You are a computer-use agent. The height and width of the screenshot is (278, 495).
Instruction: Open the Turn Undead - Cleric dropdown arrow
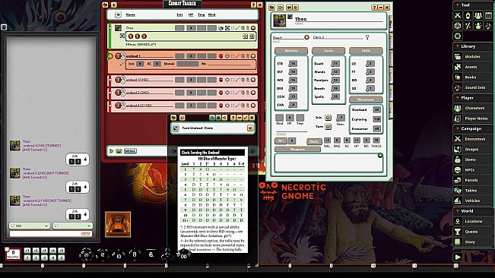tap(250, 128)
